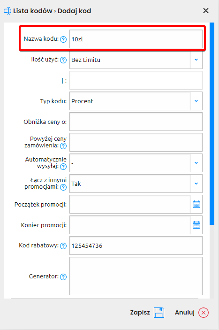Close the Dodaj kod dialog

[x=206, y=10]
